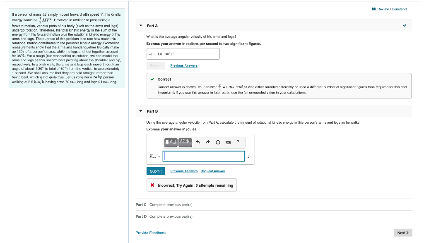The width and height of the screenshot is (424, 243).
Task: Open the Review panel
Action: tap(383, 9)
